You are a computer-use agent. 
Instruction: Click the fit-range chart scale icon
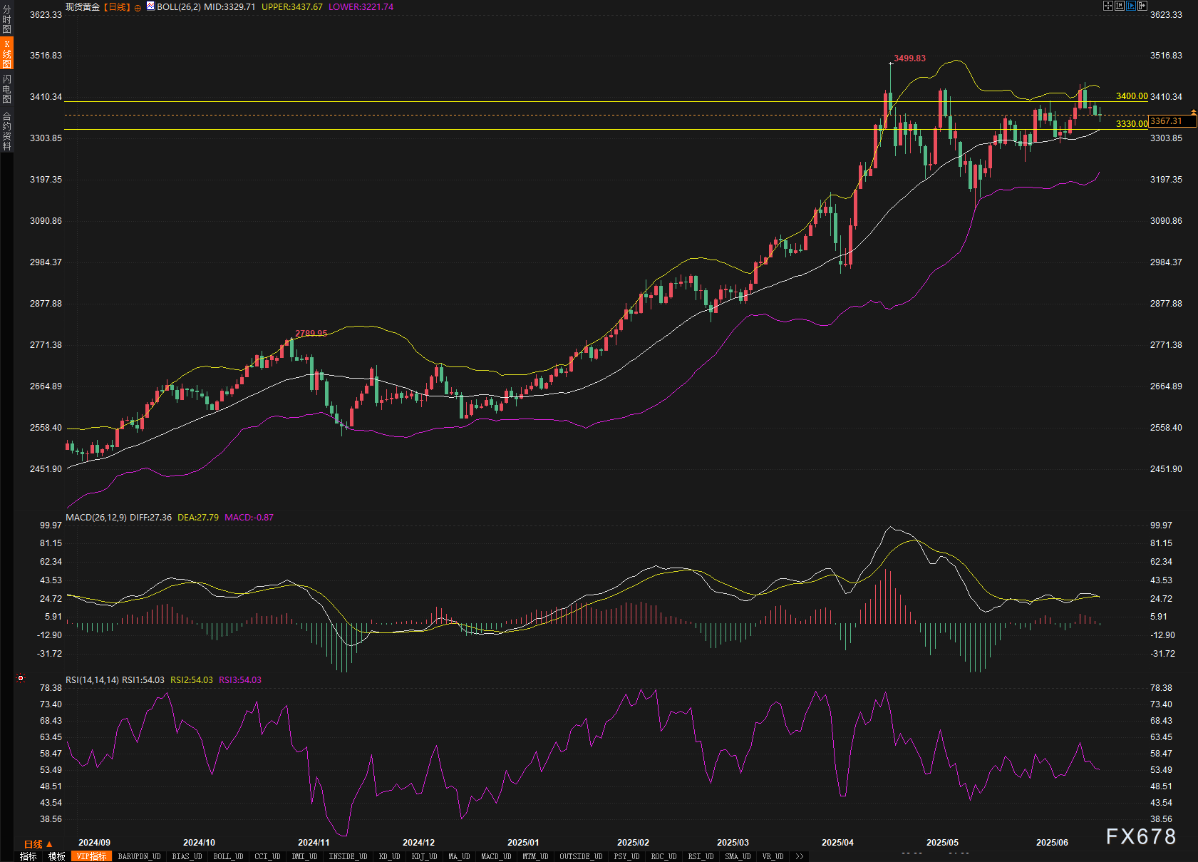(1119, 6)
